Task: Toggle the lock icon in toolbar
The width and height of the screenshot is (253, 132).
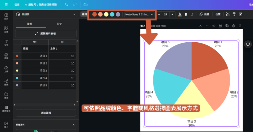Action: pyautogui.click(x=240, y=14)
